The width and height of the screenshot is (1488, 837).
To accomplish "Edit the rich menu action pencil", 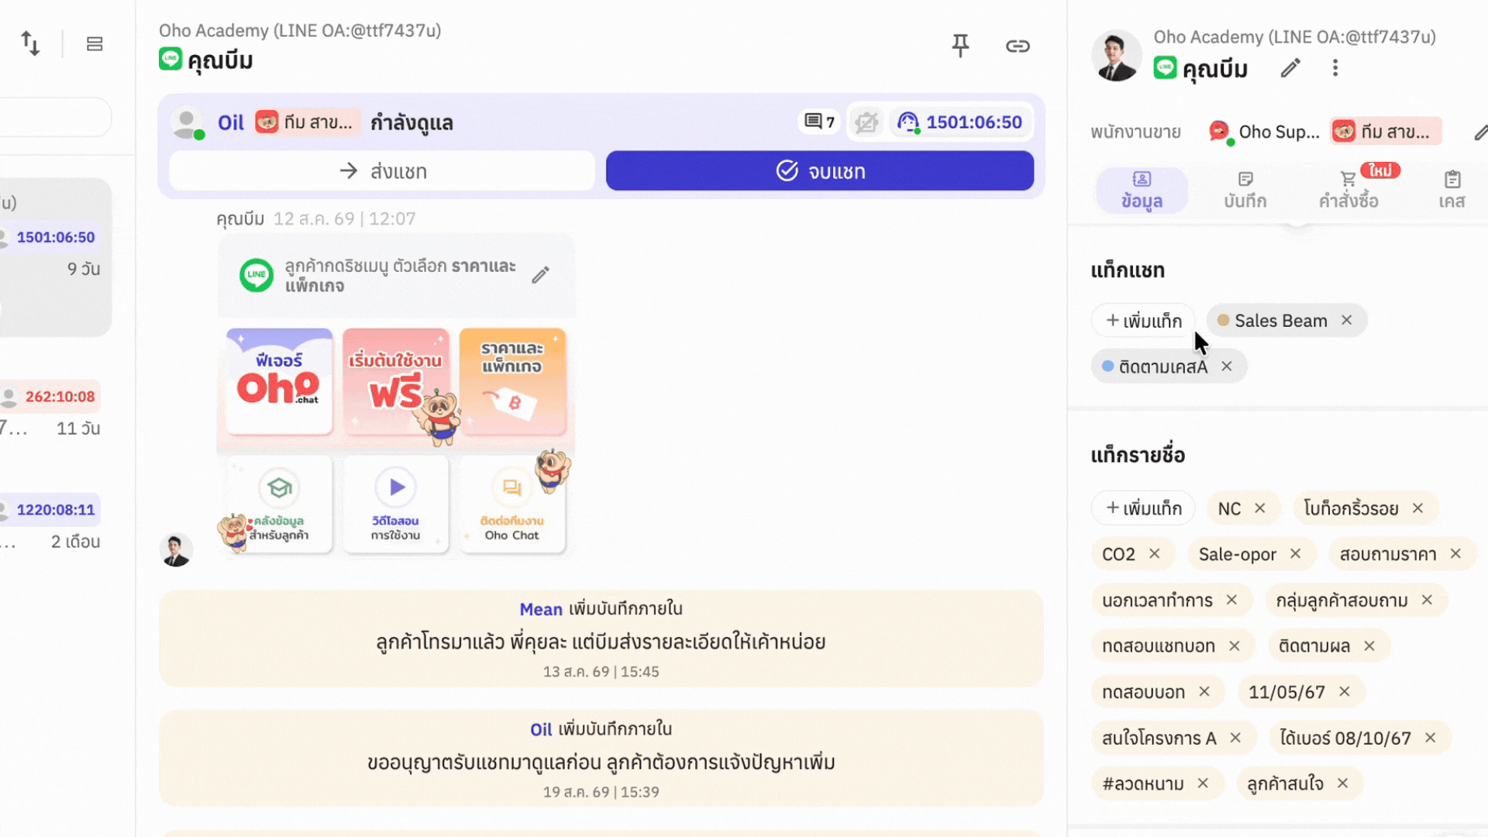I will click(541, 274).
